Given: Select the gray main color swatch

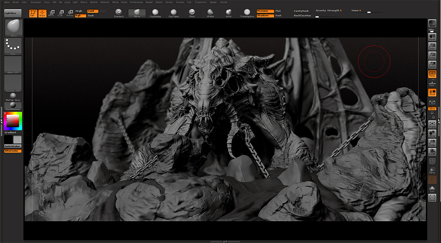Looking at the screenshot, I should [18, 140].
